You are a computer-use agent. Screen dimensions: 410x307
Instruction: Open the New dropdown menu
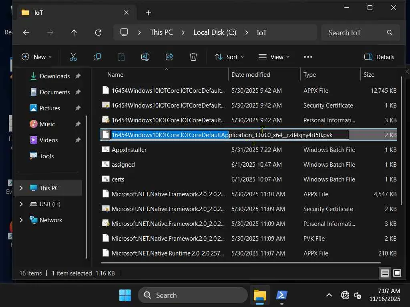tap(36, 57)
